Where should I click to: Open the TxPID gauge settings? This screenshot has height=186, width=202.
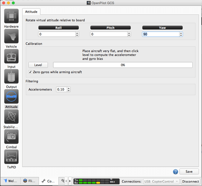(12, 157)
